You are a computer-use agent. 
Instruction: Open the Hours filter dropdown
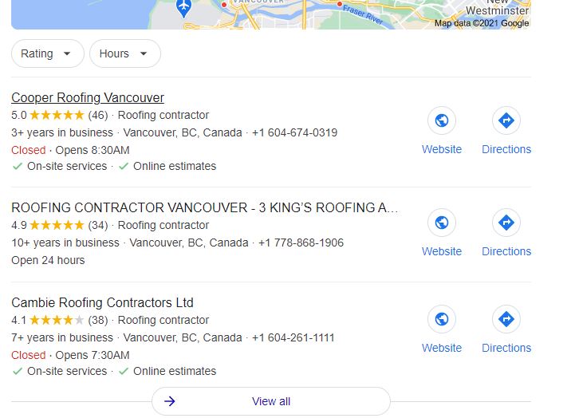tap(124, 53)
